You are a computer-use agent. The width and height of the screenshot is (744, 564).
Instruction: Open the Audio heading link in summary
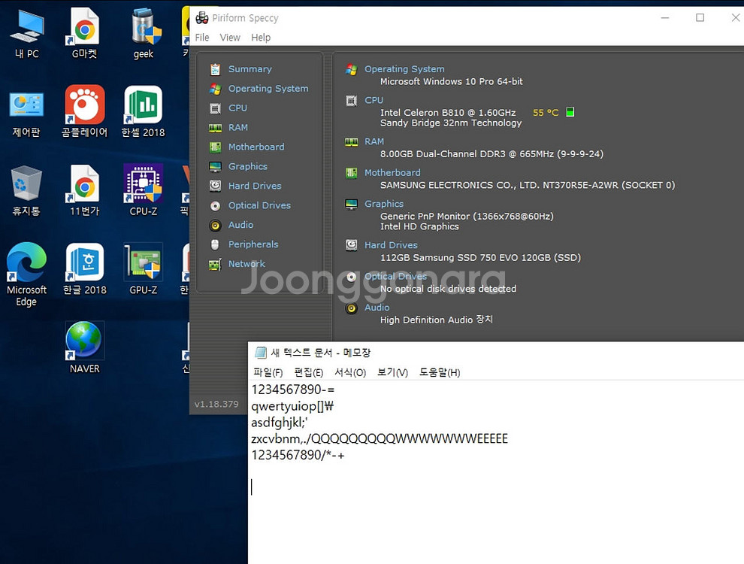click(377, 307)
